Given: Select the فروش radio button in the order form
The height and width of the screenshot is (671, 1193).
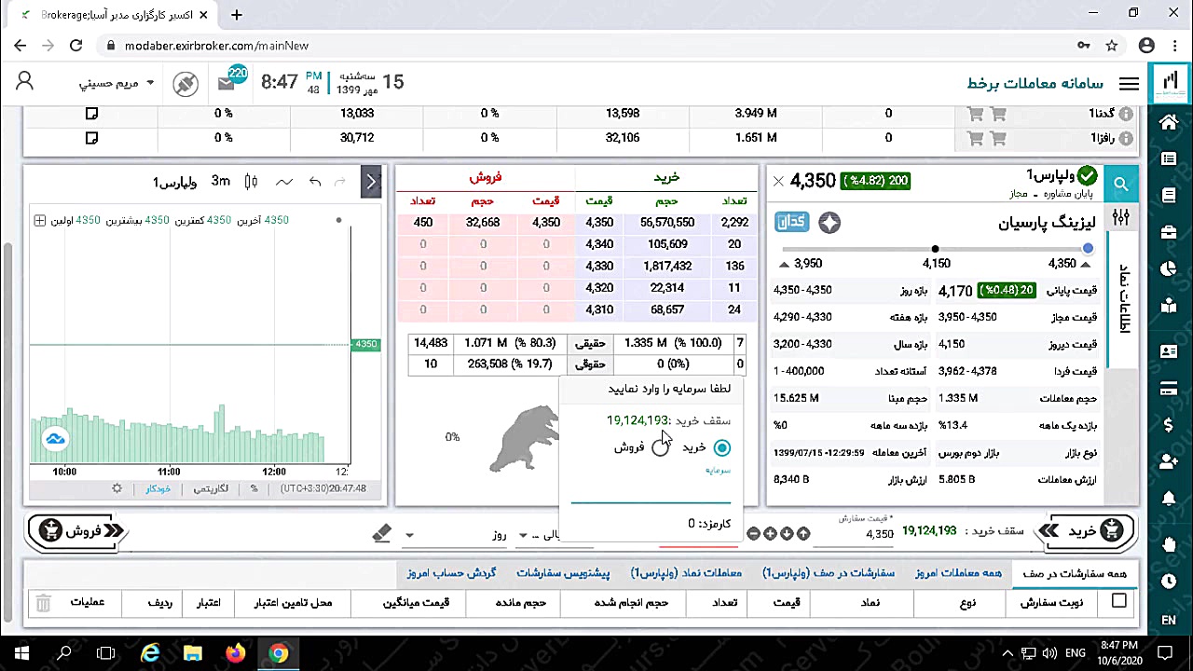Looking at the screenshot, I should pyautogui.click(x=661, y=447).
